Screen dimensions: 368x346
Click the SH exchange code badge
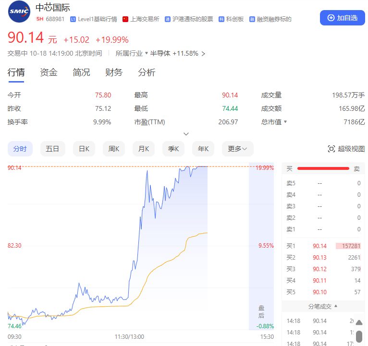40,19
